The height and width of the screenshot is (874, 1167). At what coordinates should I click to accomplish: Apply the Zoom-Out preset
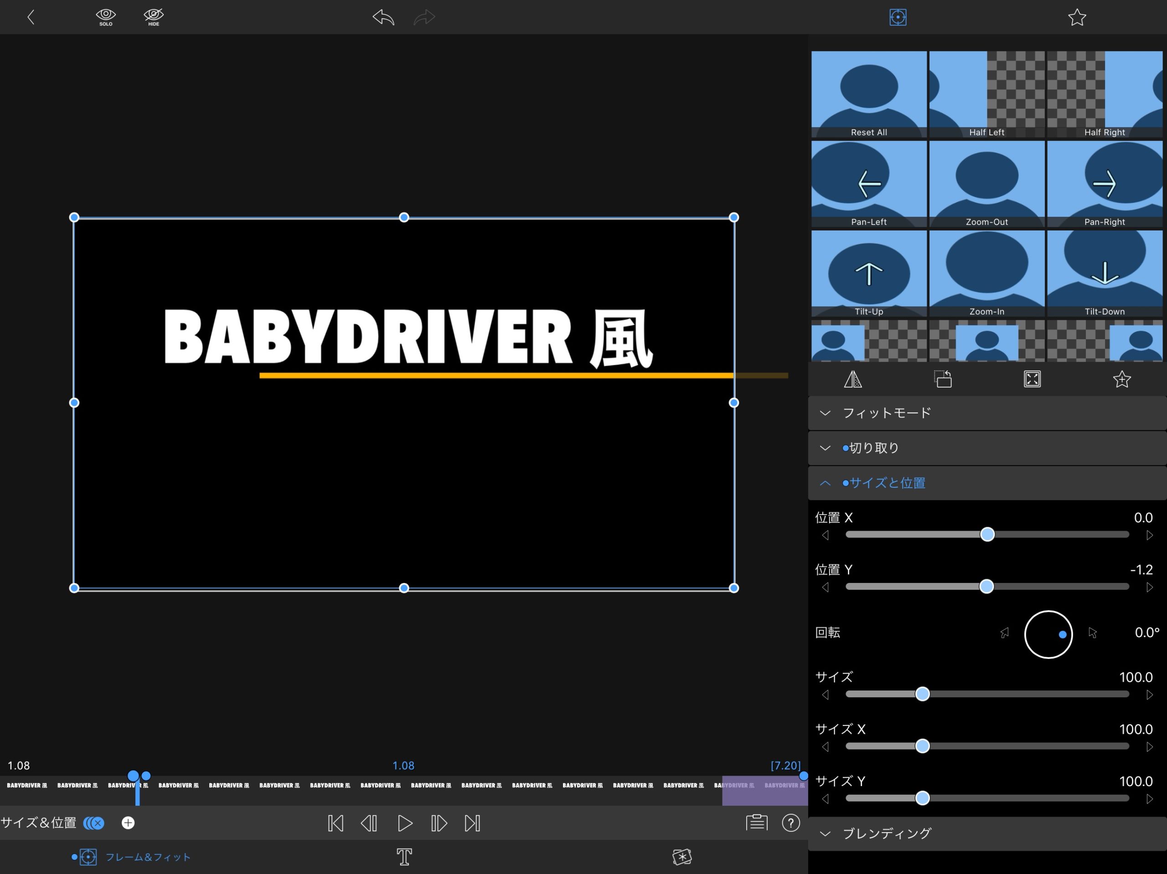pyautogui.click(x=986, y=184)
